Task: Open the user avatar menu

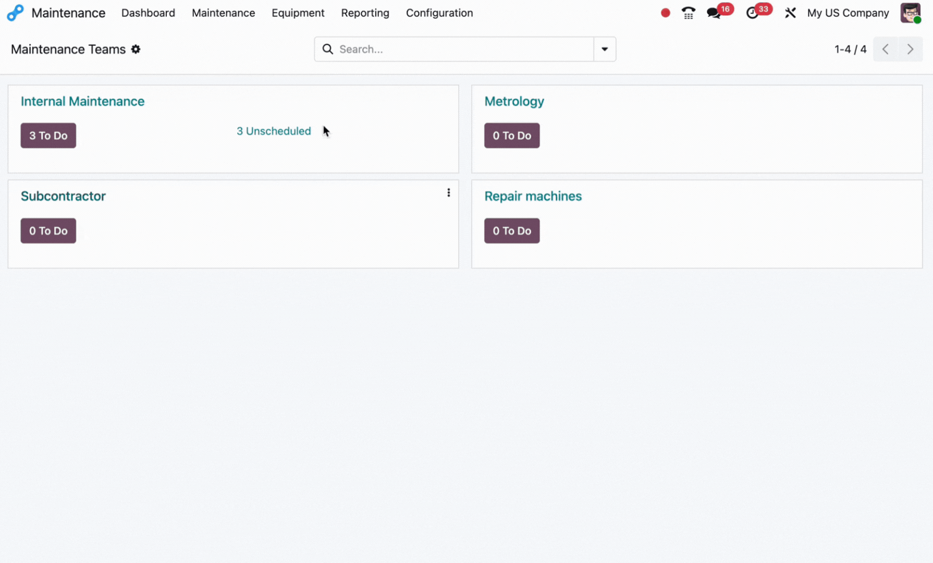Action: 911,13
